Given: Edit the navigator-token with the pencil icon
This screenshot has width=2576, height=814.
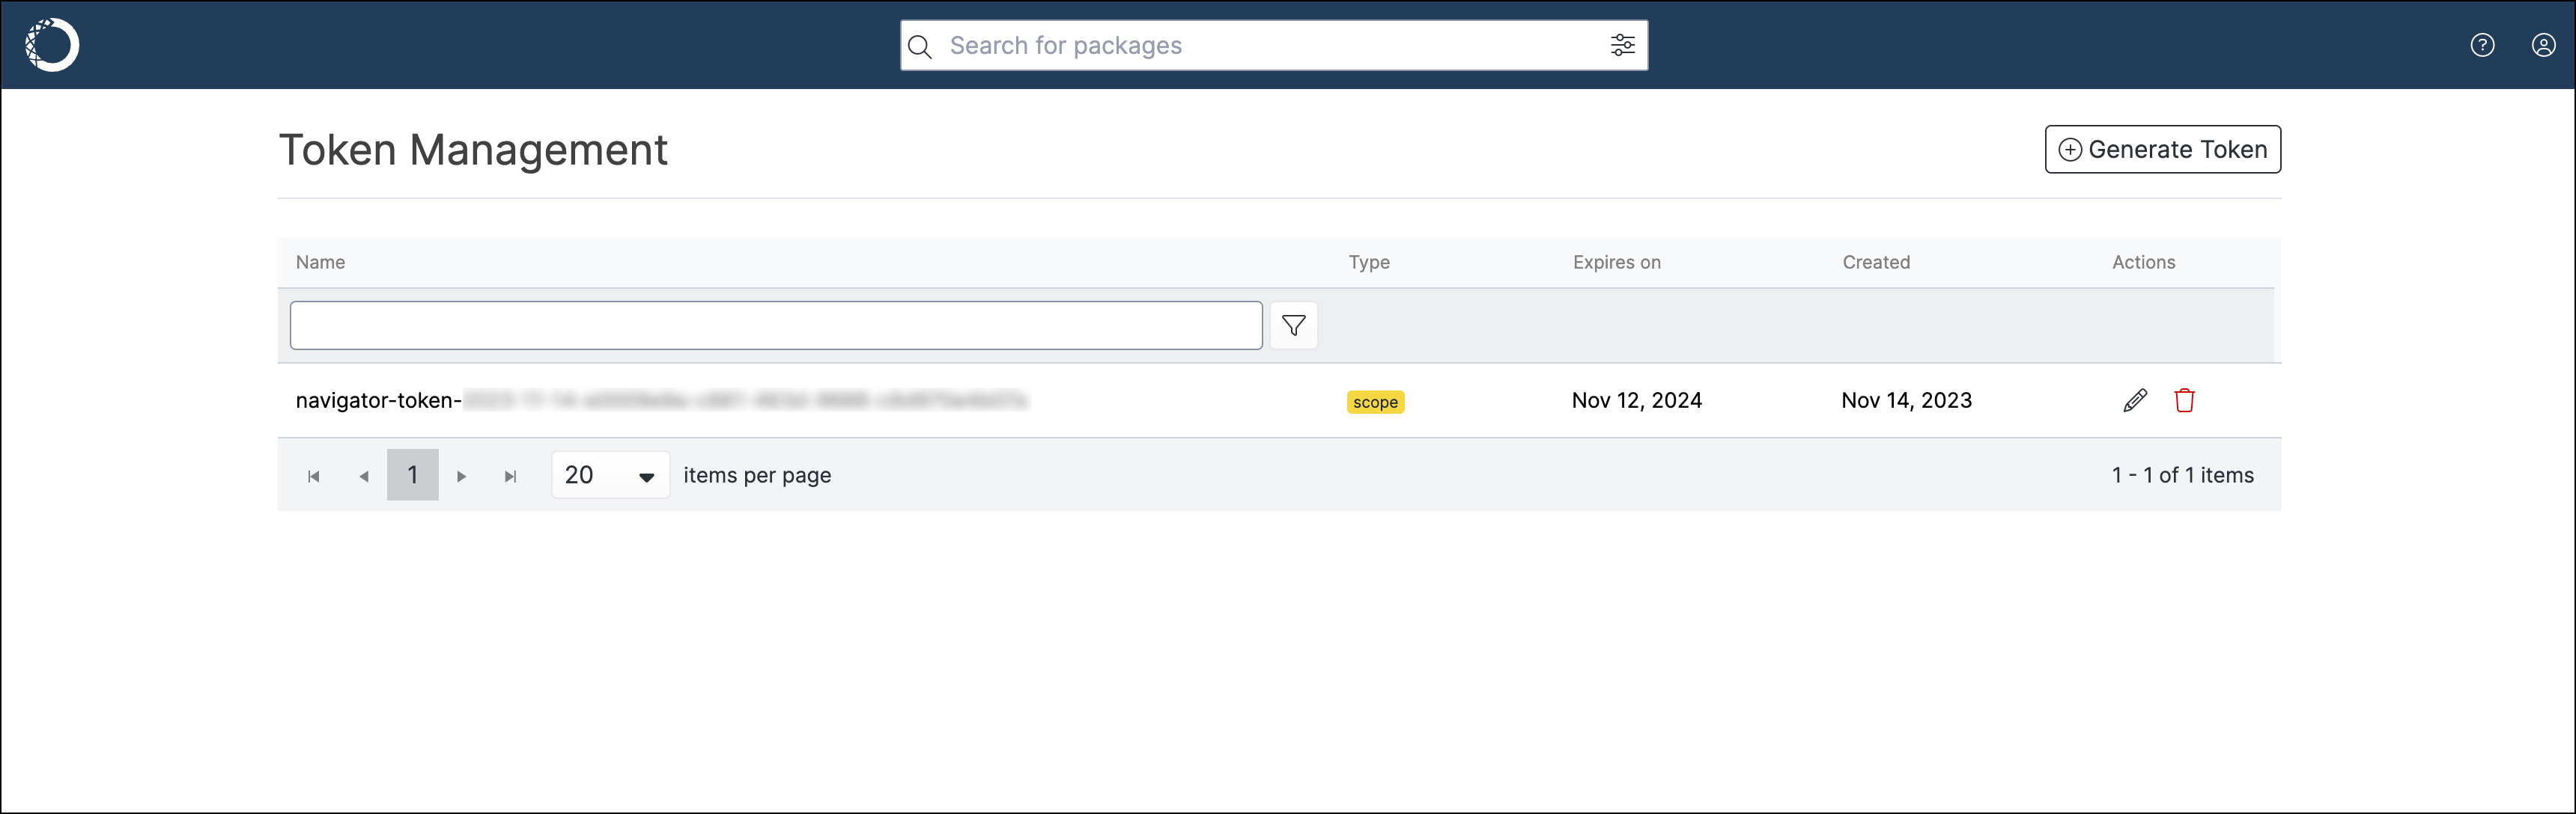Looking at the screenshot, I should pyautogui.click(x=2134, y=400).
